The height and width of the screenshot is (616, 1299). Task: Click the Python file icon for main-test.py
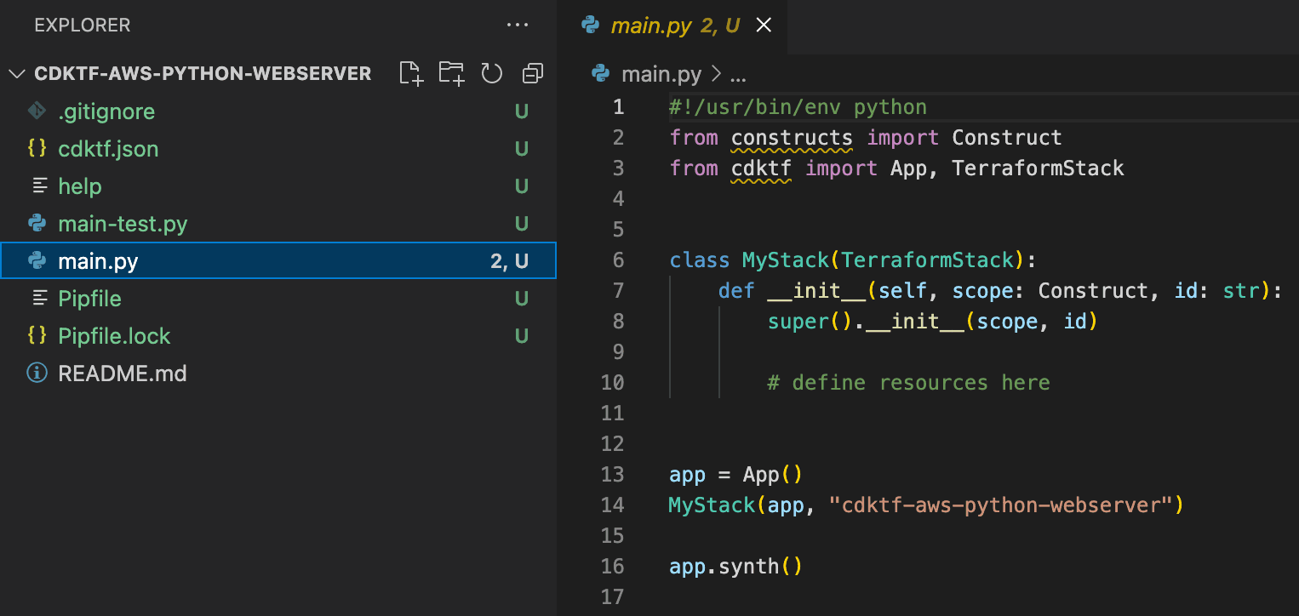(x=37, y=223)
